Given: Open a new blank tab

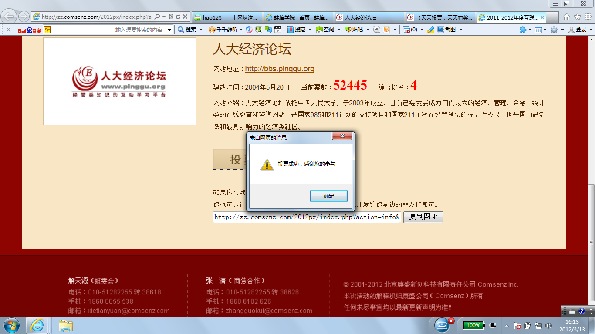Looking at the screenshot, I should tap(552, 18).
